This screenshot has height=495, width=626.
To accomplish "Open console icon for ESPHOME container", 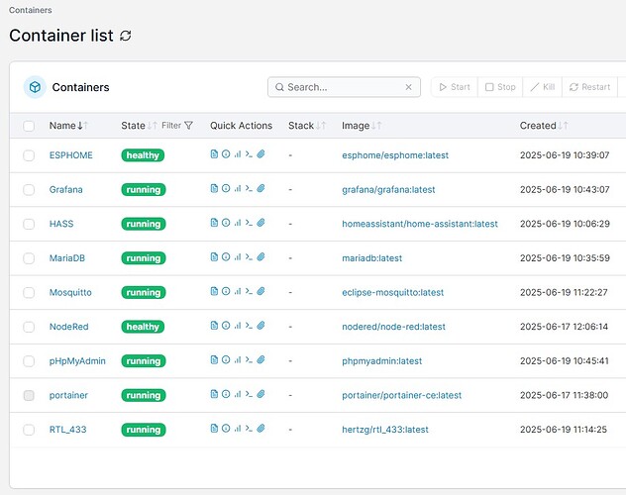I will pyautogui.click(x=249, y=154).
